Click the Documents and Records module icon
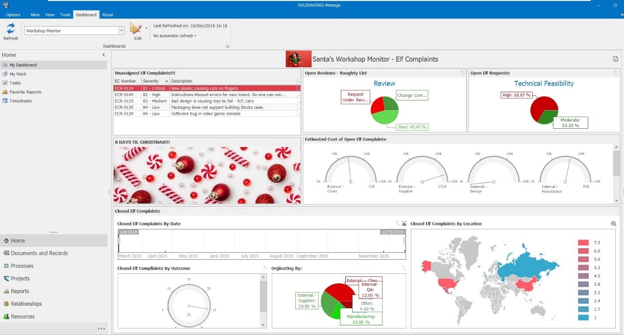 pyautogui.click(x=6, y=253)
